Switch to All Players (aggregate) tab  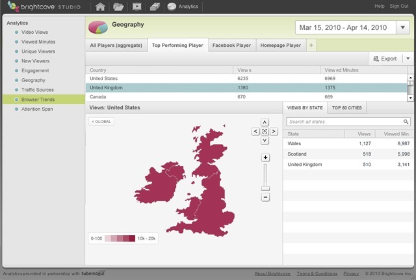116,45
